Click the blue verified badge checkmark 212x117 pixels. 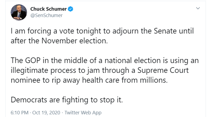(x=70, y=9)
